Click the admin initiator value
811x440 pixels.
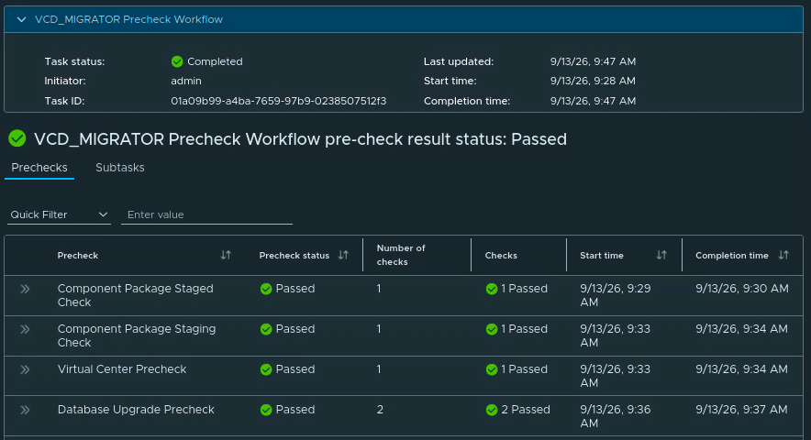point(186,82)
